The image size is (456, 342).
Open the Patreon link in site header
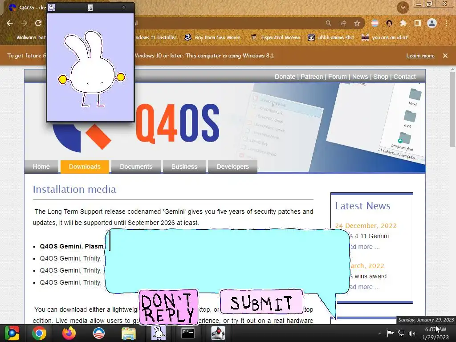(311, 77)
